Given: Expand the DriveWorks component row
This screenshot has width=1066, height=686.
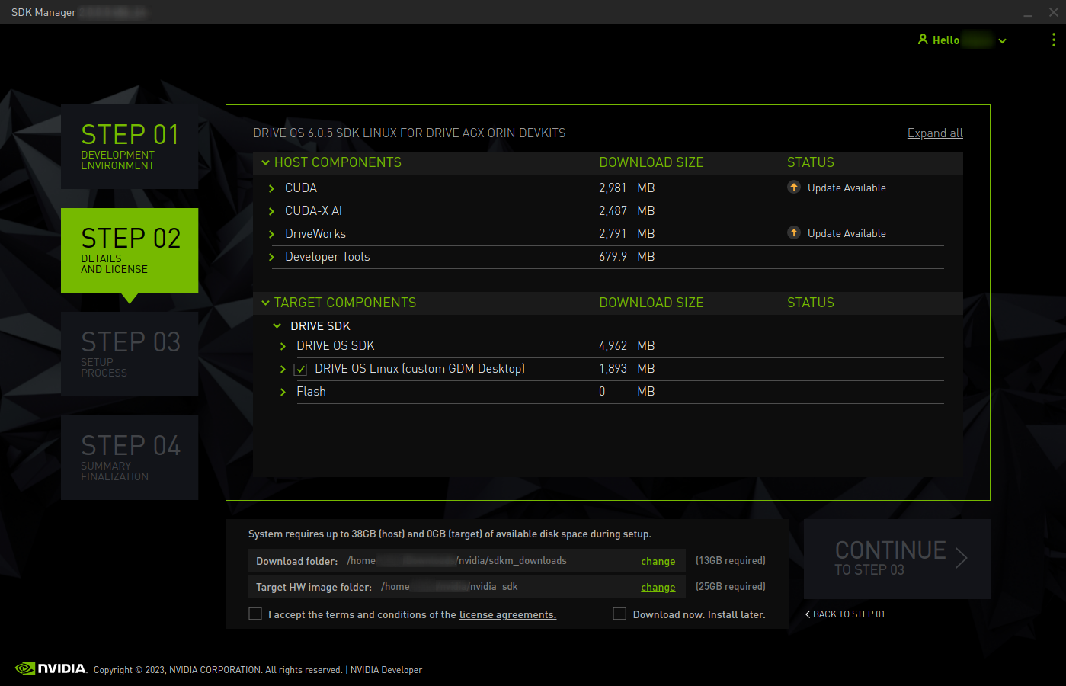Looking at the screenshot, I should coord(271,234).
